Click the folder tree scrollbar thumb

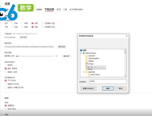click(125, 53)
